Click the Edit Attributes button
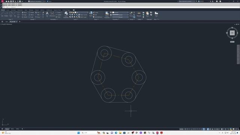The height and width of the screenshot is (135, 240). tap(97, 17)
